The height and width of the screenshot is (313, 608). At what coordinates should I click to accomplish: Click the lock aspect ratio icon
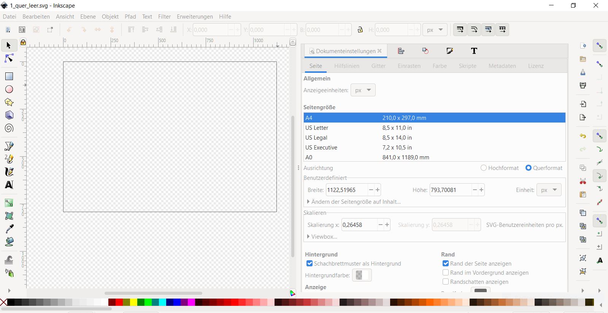360,30
